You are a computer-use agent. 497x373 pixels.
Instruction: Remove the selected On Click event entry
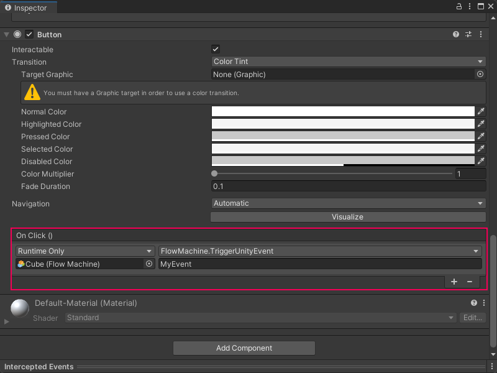[470, 282]
